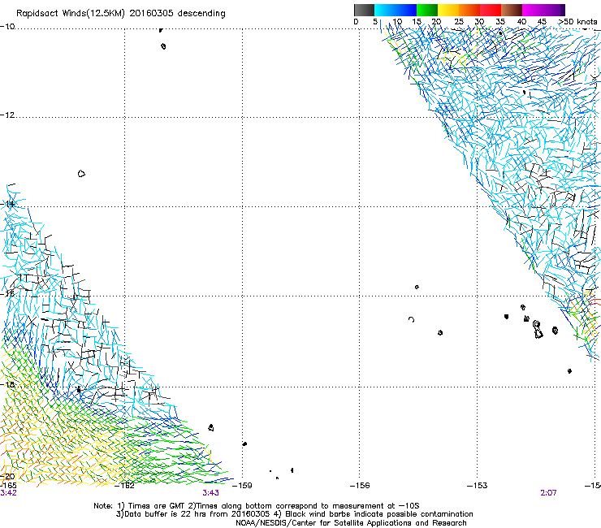Click the blue 10-15 knots legend color

(x=406, y=10)
